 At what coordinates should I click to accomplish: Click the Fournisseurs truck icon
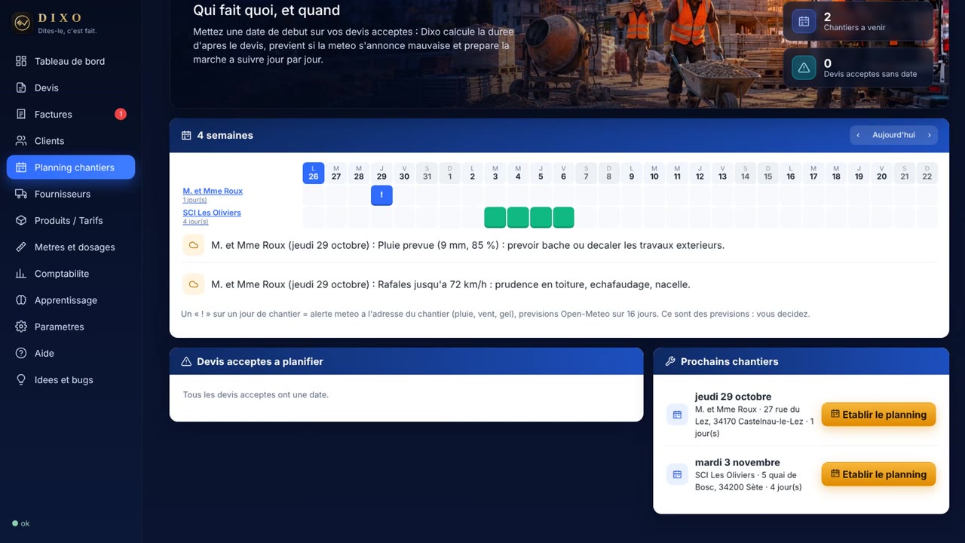[x=21, y=194]
